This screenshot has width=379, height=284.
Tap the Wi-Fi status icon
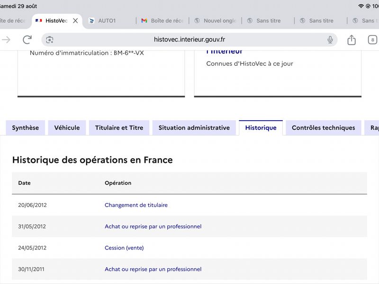pyautogui.click(x=361, y=6)
